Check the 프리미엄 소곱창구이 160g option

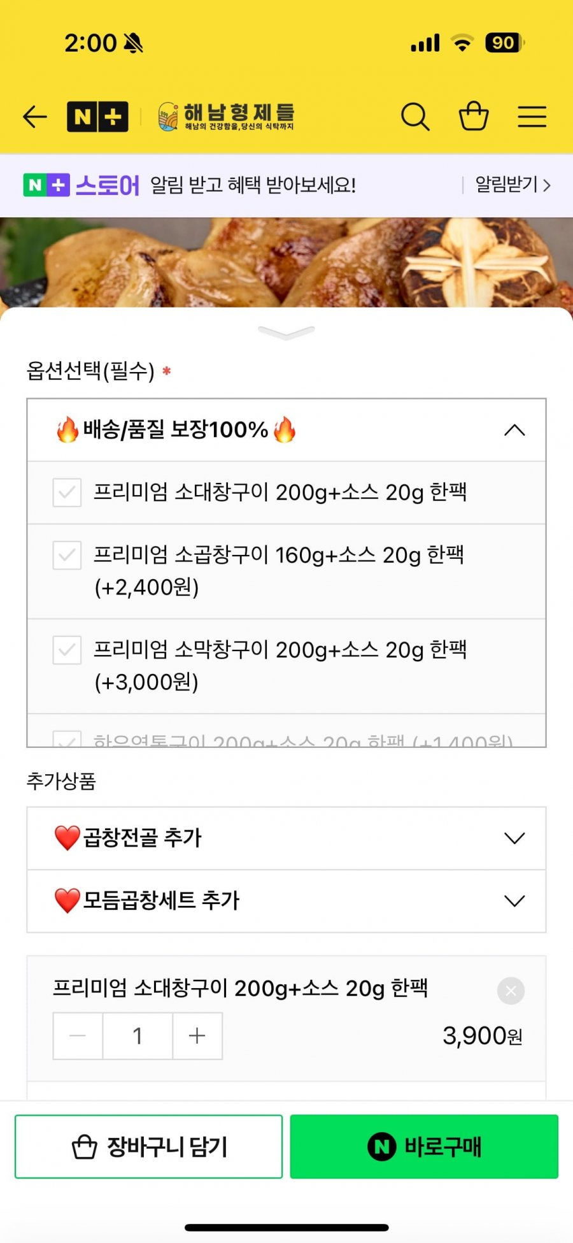[67, 555]
